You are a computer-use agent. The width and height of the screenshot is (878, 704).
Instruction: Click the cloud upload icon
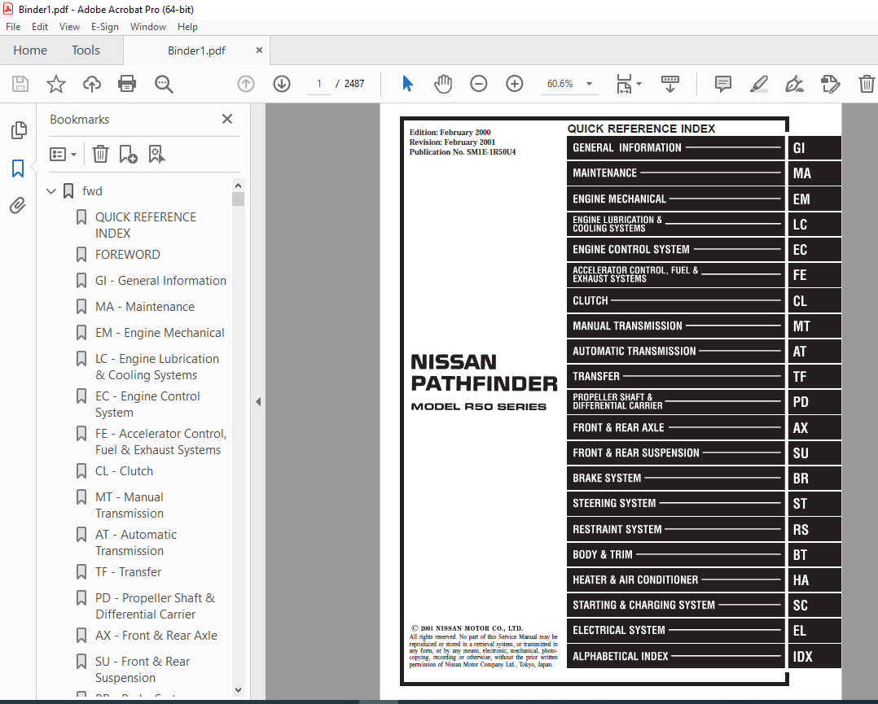pyautogui.click(x=92, y=84)
